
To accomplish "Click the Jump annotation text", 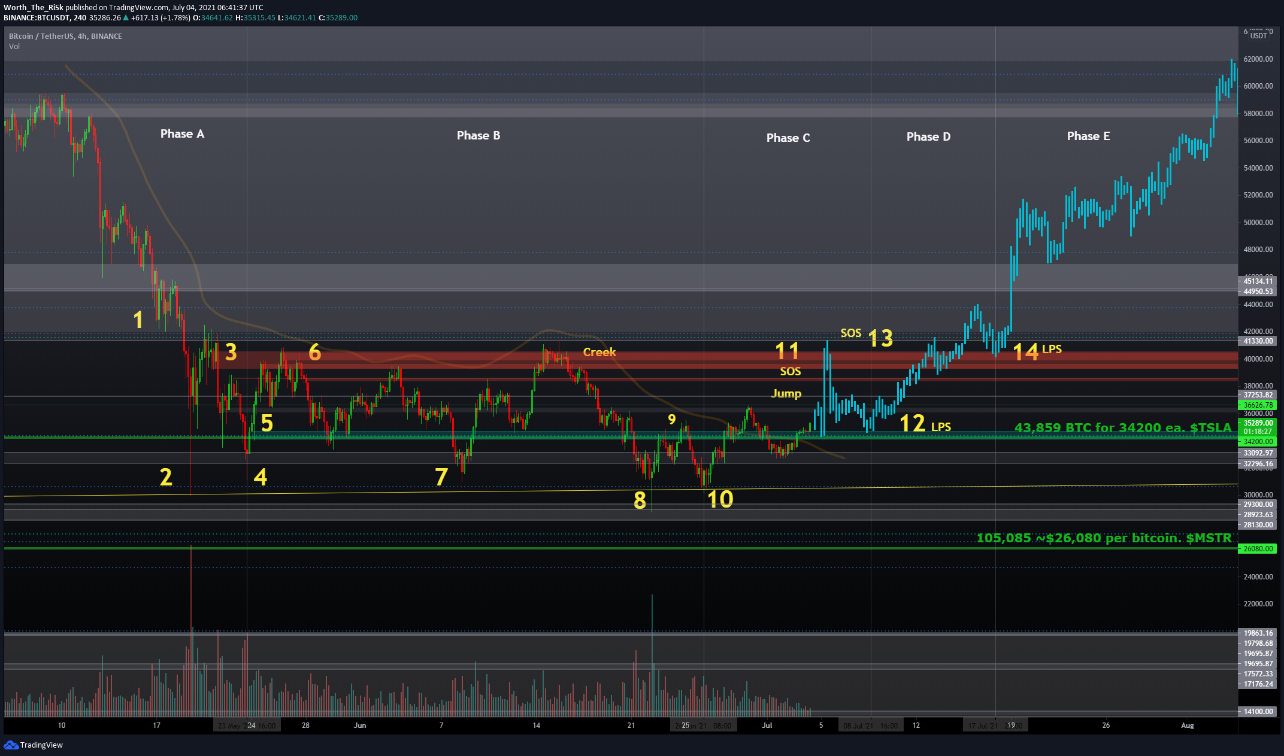I will coord(786,393).
